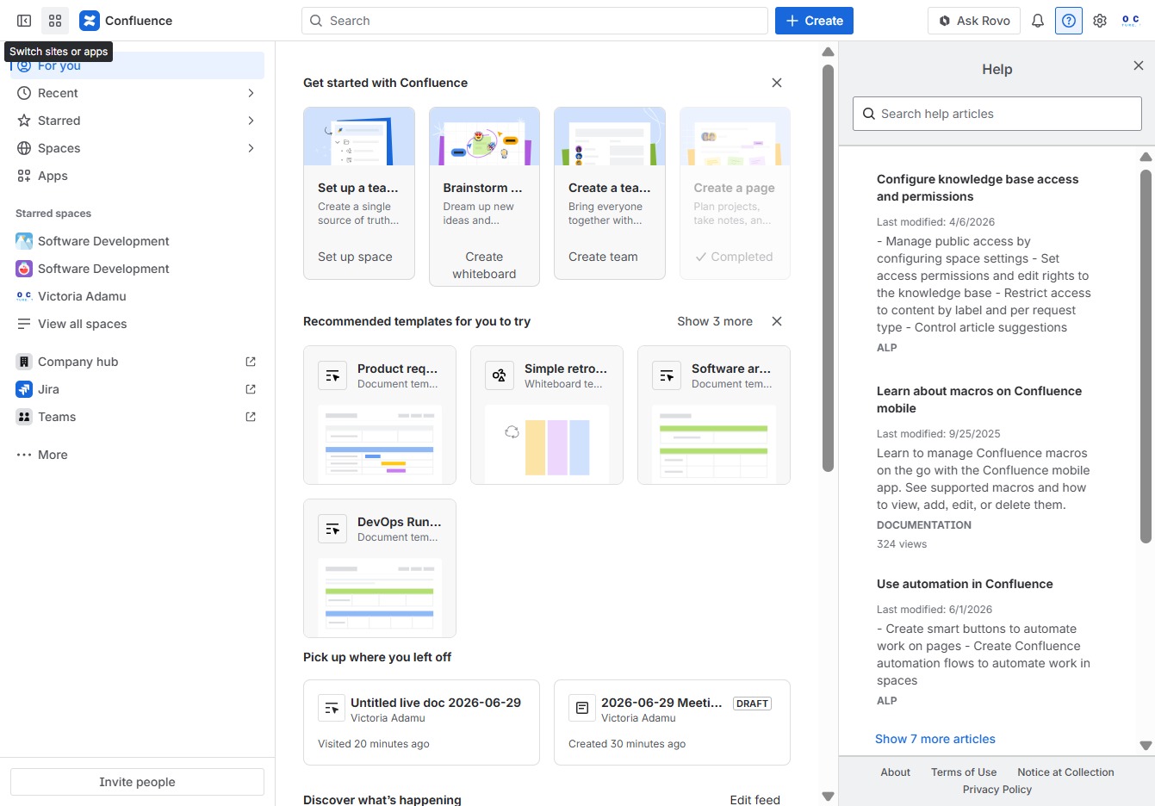This screenshot has width=1155, height=806.
Task: Click the three-dots icon beside More
Action: tap(24, 455)
